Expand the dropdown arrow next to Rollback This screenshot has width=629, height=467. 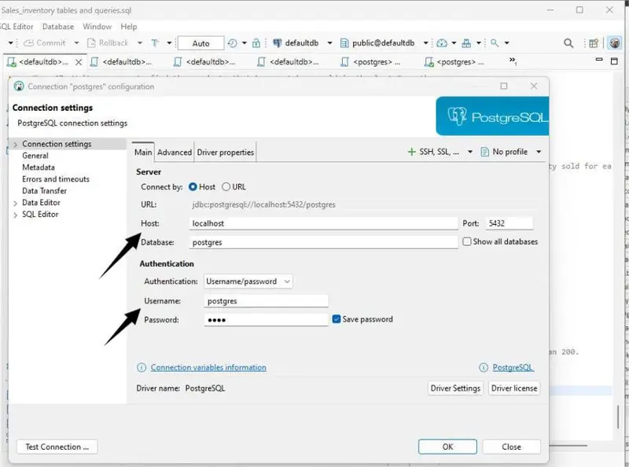point(140,43)
